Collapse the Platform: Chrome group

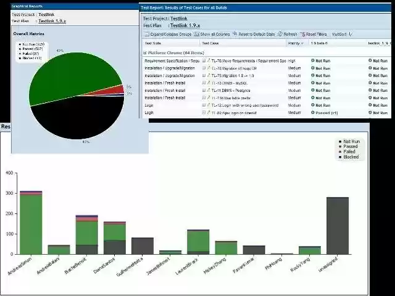point(144,53)
